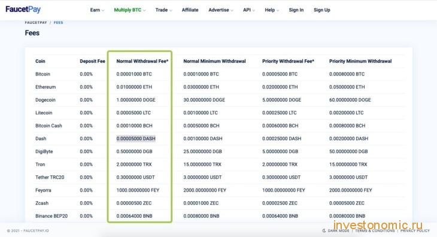Click the 0.00005000 ZEC priority minimum

pyautogui.click(x=347, y=203)
